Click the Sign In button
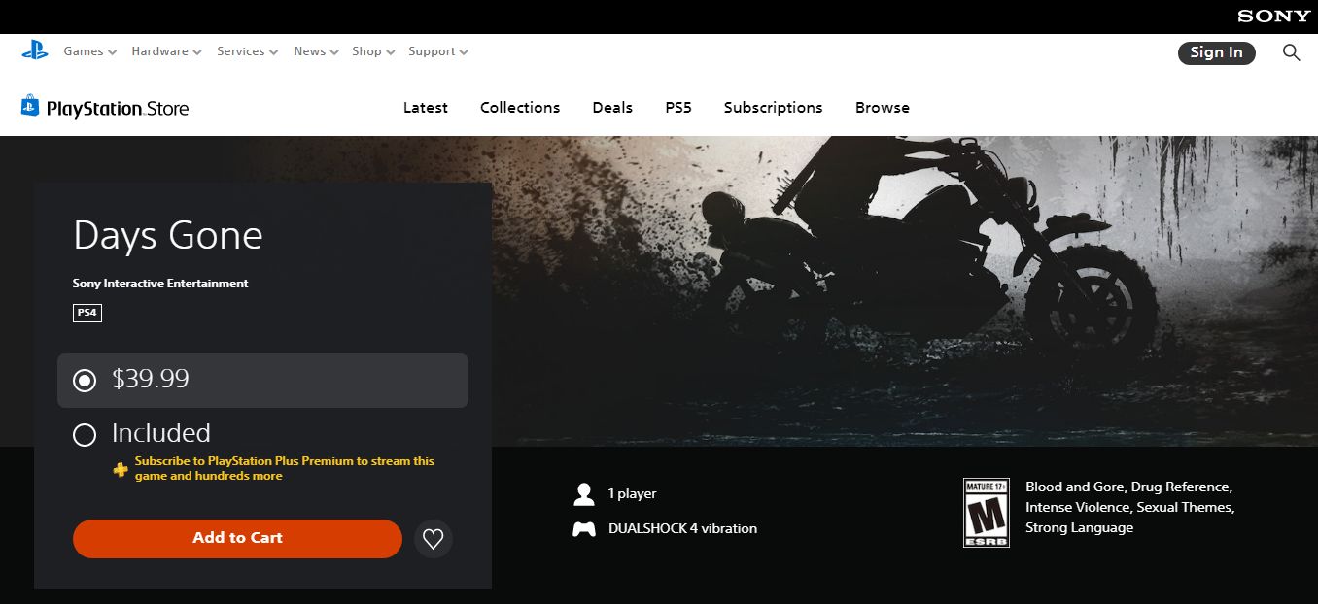Viewport: 1318px width, 604px height. click(1217, 52)
